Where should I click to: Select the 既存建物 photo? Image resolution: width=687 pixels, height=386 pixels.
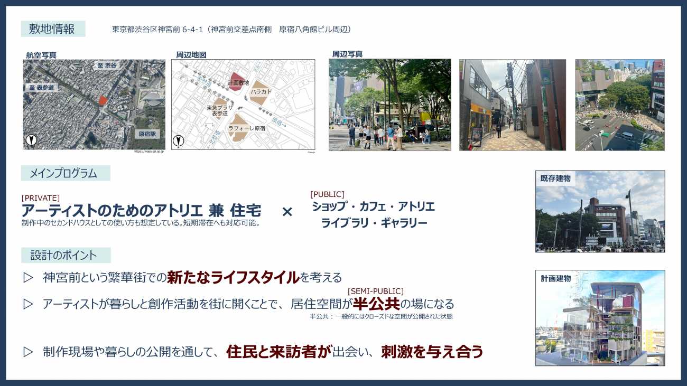click(600, 211)
